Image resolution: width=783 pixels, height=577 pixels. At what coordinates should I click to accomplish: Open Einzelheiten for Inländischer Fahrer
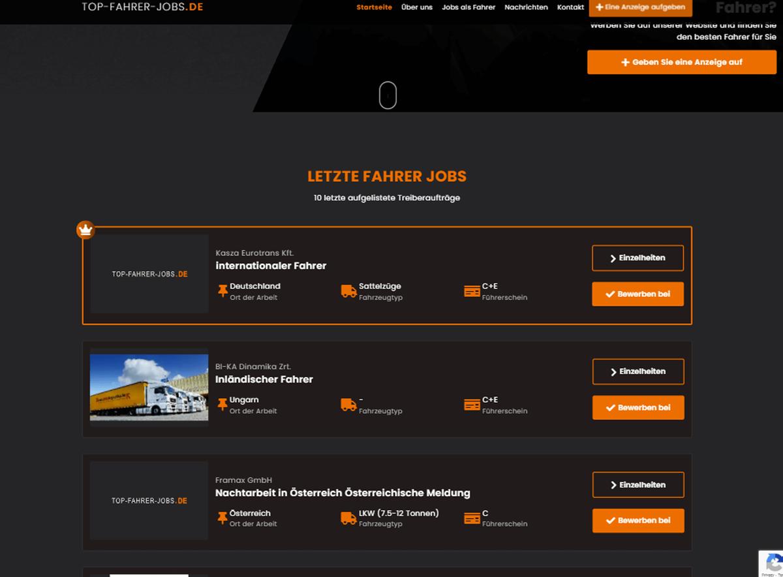click(637, 371)
